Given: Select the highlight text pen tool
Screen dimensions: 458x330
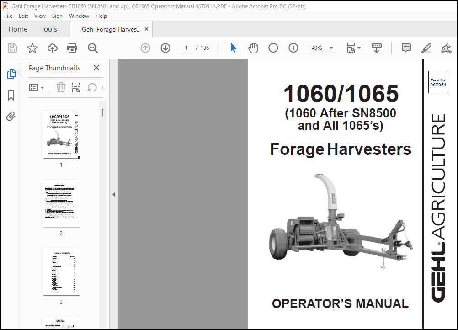Looking at the screenshot, I should pos(426,48).
